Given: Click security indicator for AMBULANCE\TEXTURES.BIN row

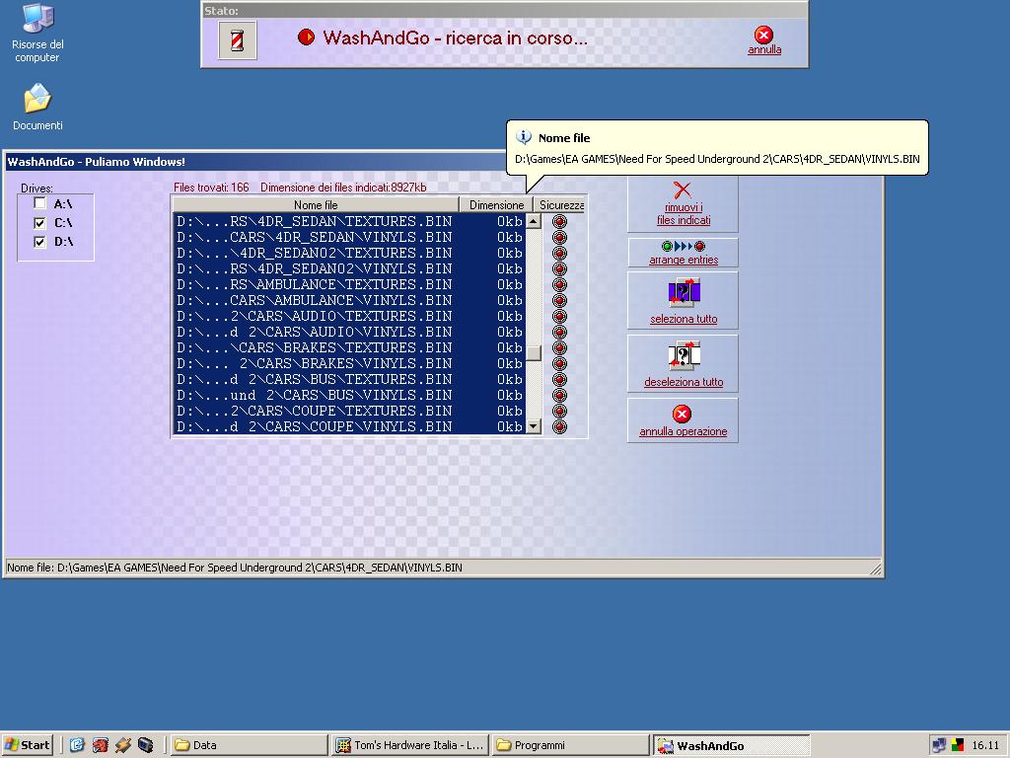Looking at the screenshot, I should 559,284.
